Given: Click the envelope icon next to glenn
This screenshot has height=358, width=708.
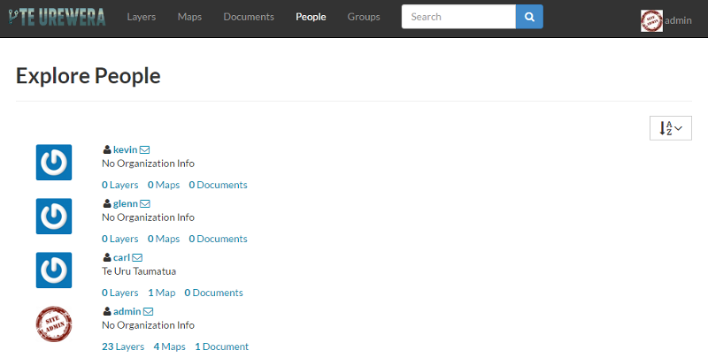Looking at the screenshot, I should pos(145,204).
